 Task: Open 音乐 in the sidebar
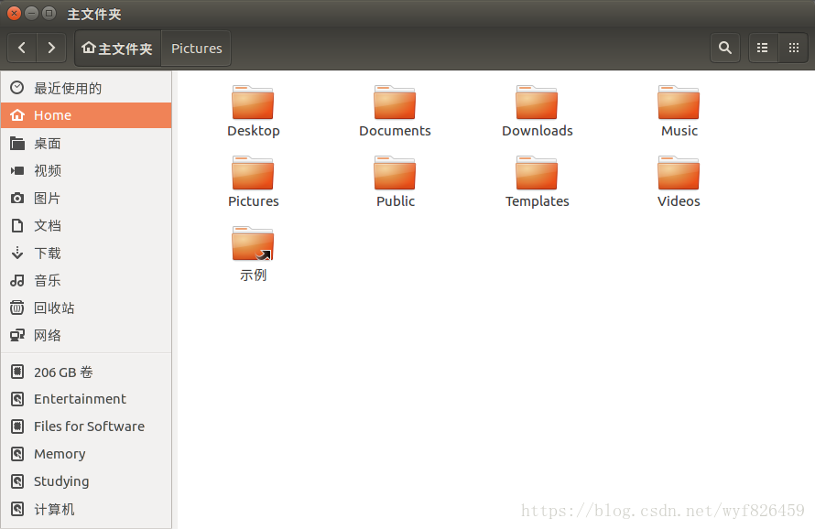[86, 281]
